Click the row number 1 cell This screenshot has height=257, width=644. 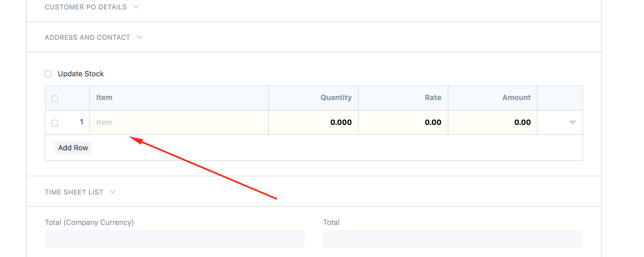click(x=82, y=122)
